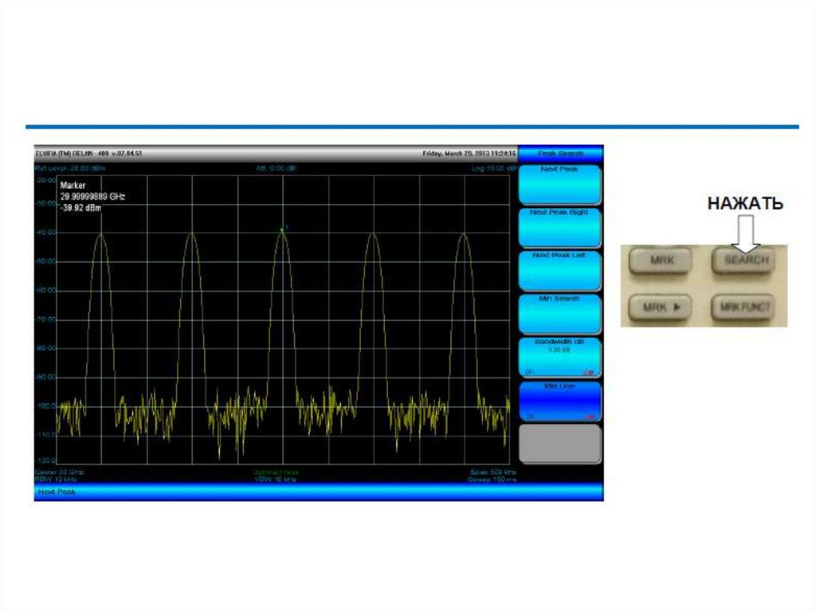The image size is (816, 611).
Task: Click the empty gray softkey
Action: [559, 444]
